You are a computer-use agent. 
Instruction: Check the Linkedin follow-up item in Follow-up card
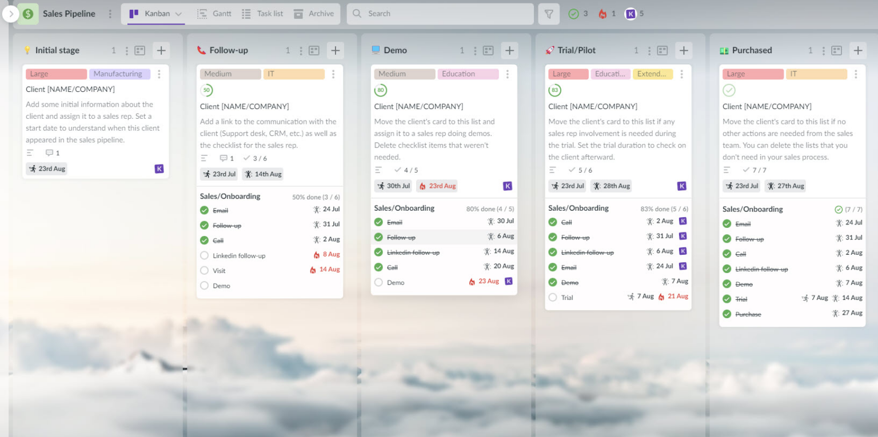[x=205, y=255]
